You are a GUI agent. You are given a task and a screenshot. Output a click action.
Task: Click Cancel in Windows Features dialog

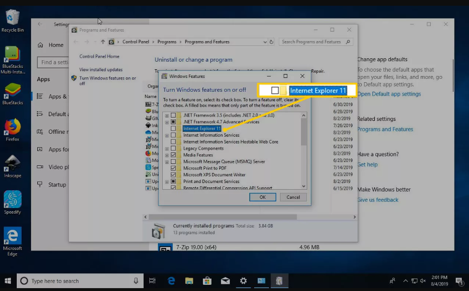coord(293,197)
